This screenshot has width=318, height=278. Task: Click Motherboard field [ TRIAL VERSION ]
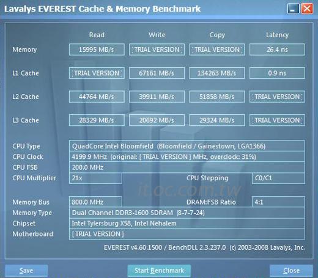pos(187,234)
